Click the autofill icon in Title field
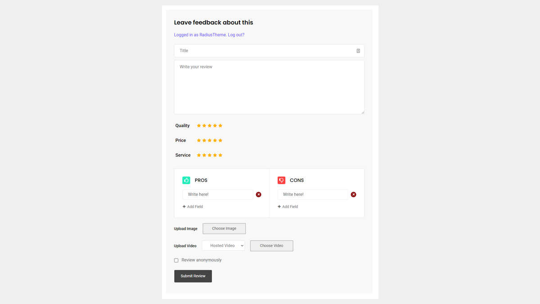This screenshot has height=304, width=540. click(x=358, y=51)
